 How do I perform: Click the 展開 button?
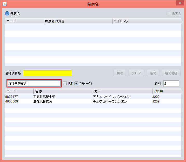click(153, 73)
